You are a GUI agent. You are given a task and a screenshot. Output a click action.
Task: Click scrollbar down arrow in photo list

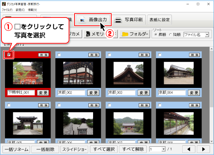click(212, 141)
